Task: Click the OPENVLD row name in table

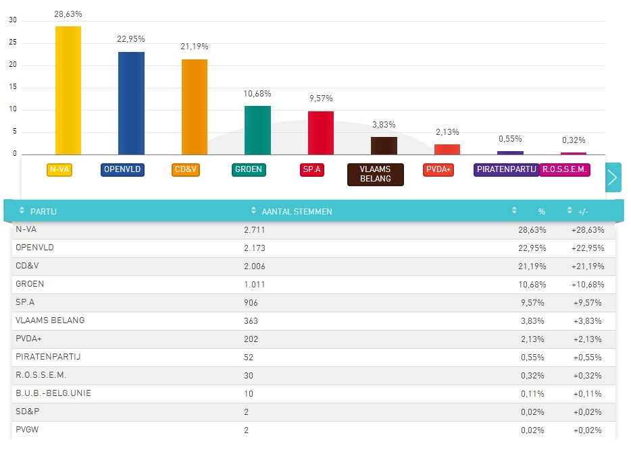Action: point(34,248)
